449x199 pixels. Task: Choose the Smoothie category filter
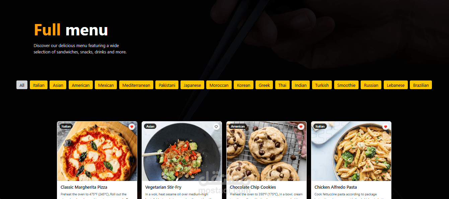click(346, 85)
